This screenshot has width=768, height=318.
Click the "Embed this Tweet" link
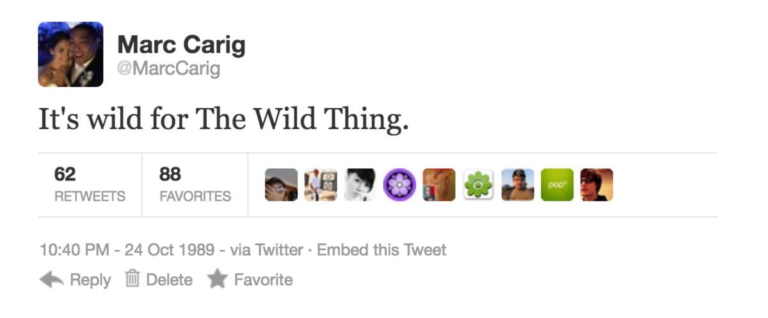[381, 250]
